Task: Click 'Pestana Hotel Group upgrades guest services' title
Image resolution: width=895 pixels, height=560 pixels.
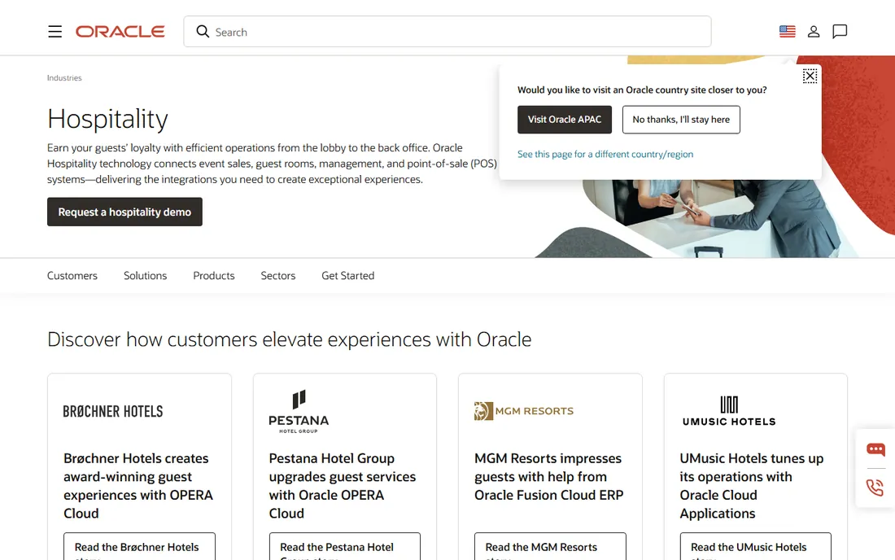Action: pyautogui.click(x=343, y=486)
